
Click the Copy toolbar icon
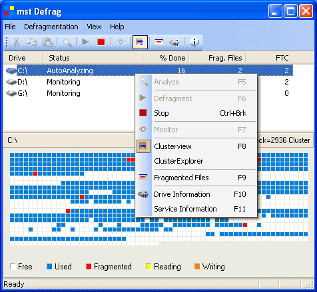click(31, 42)
